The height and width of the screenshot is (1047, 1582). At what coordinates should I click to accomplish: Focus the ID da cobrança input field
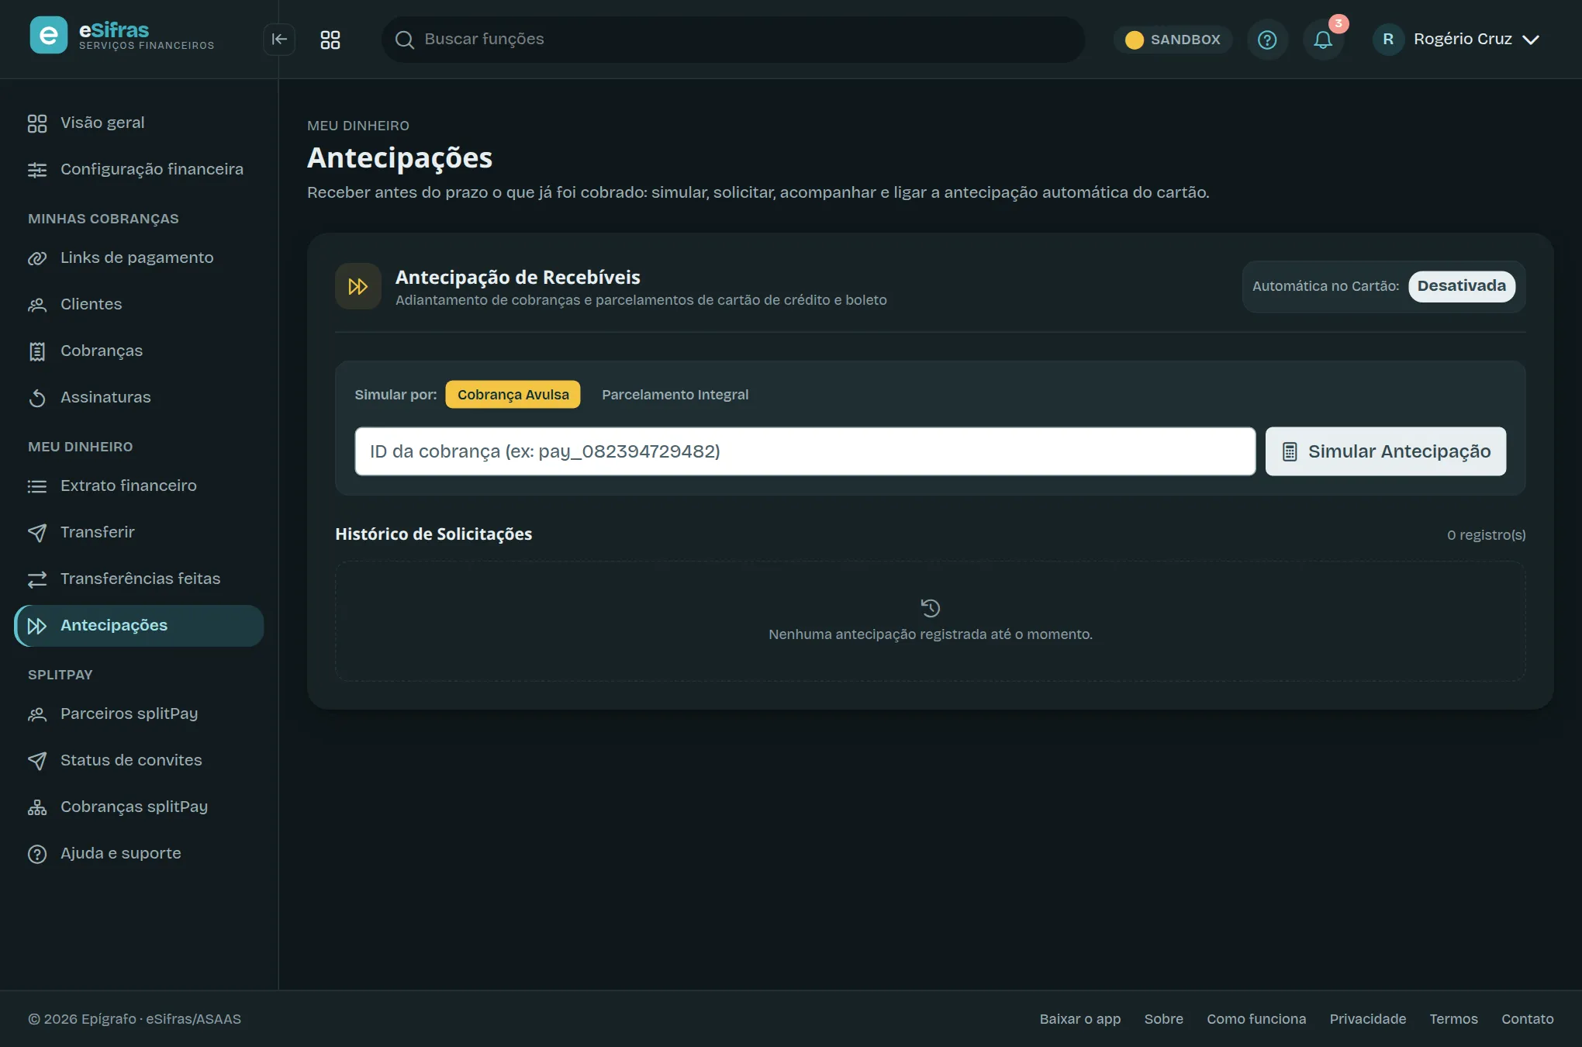pyautogui.click(x=805, y=451)
